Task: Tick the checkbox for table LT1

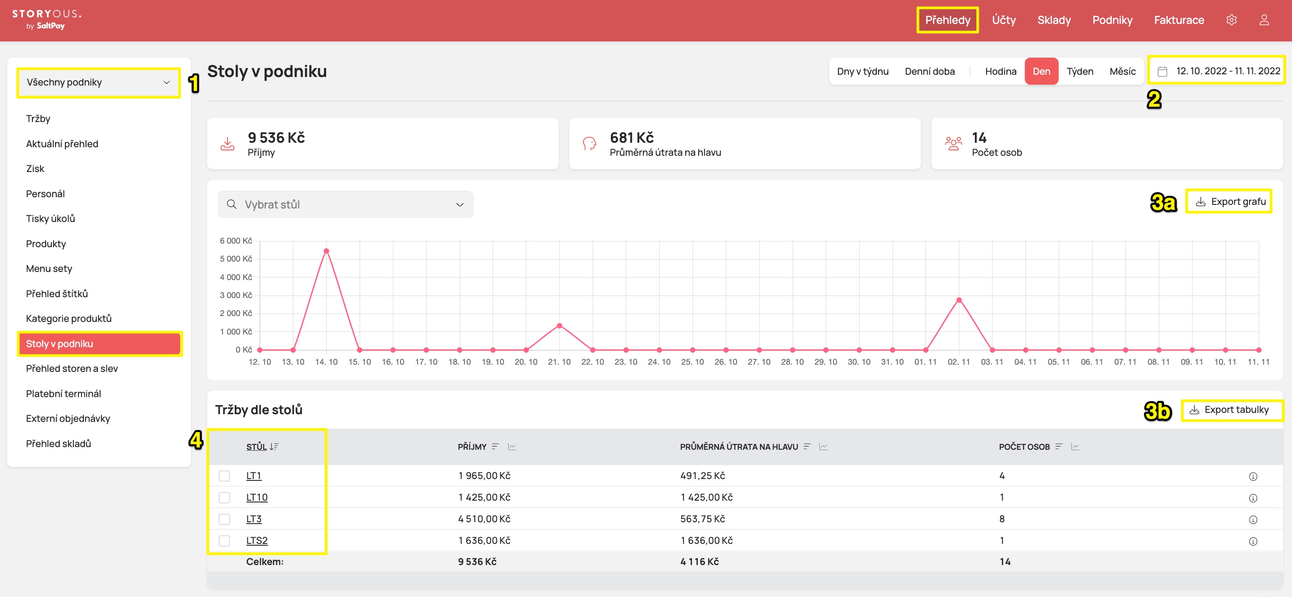Action: pyautogui.click(x=224, y=476)
